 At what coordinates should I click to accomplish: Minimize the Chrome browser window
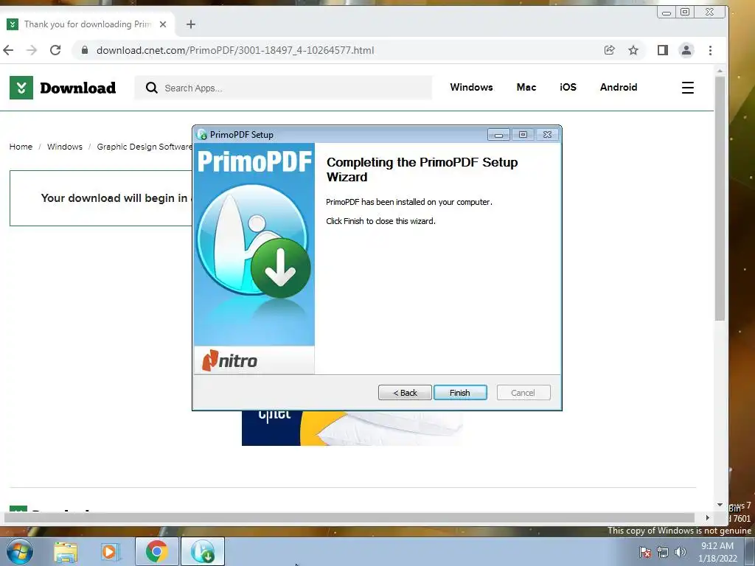click(667, 12)
